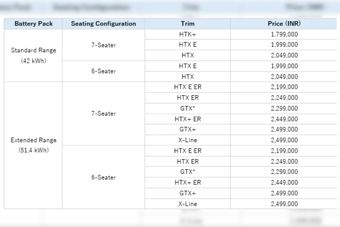Screen dimensions: 340x227
Task: Select the Seating Configuration column header
Action: (x=103, y=24)
